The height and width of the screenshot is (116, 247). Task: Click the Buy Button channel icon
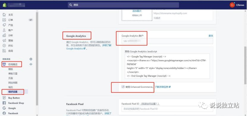pyautogui.click(x=4, y=98)
